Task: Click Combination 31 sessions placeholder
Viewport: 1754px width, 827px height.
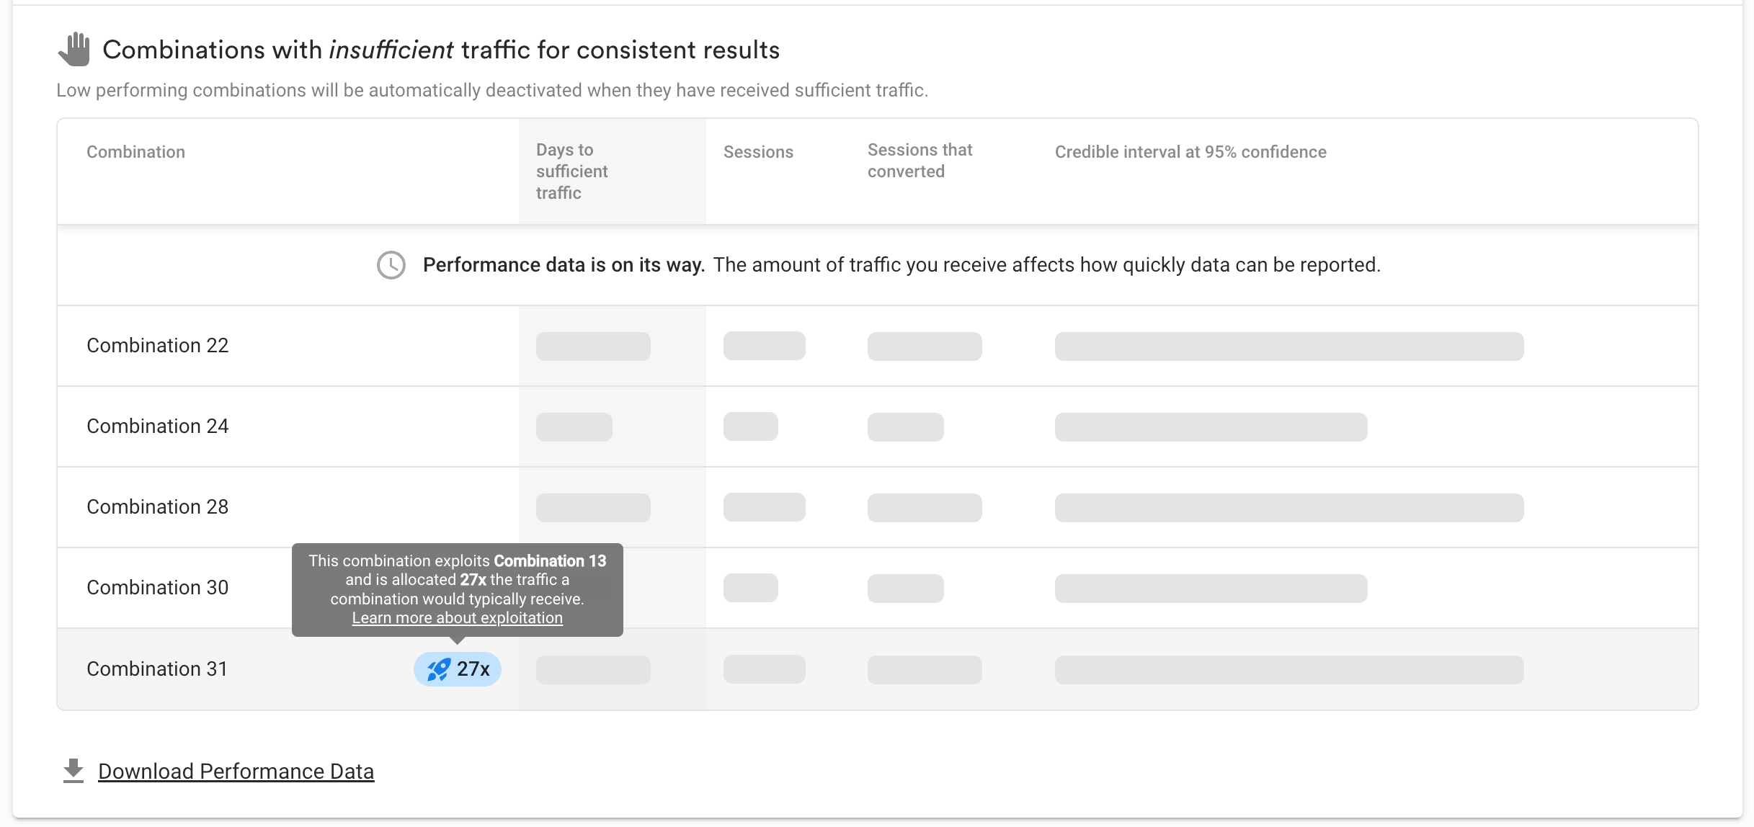Action: 765,669
